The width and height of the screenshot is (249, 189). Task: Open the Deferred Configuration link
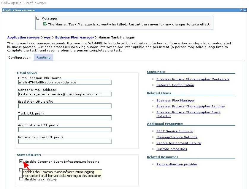(x=175, y=85)
